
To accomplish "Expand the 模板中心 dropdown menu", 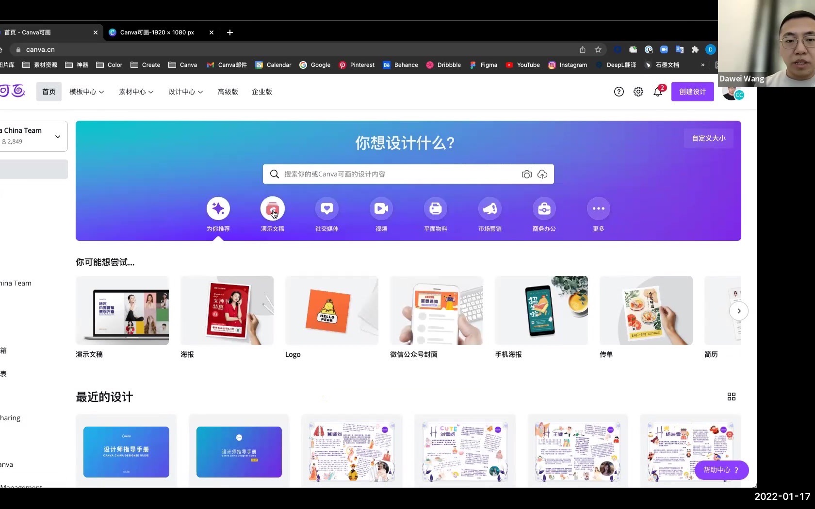I will pyautogui.click(x=86, y=92).
